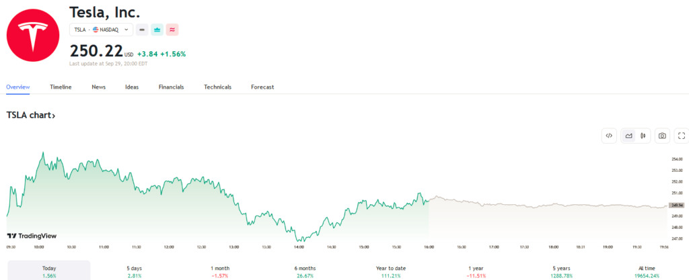Open the Financials tab
The height and width of the screenshot is (280, 689).
(172, 87)
